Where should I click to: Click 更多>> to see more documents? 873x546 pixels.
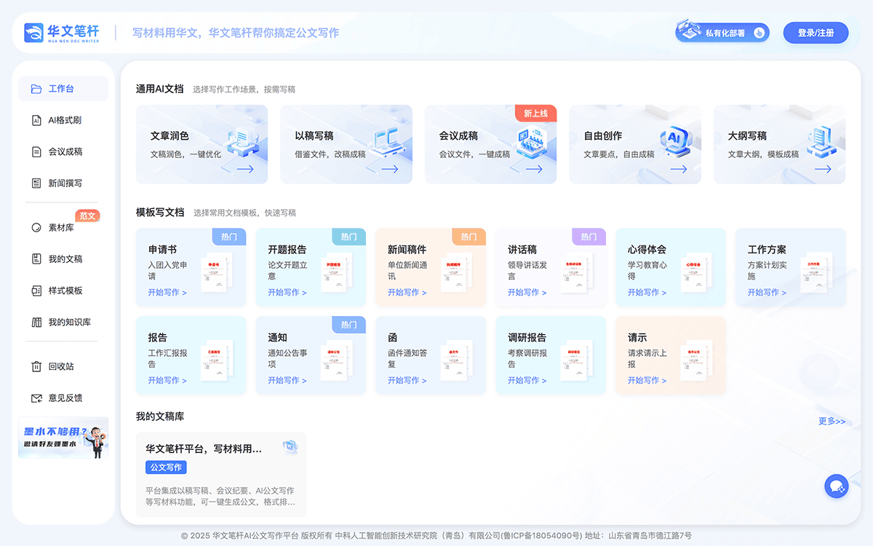pos(831,421)
